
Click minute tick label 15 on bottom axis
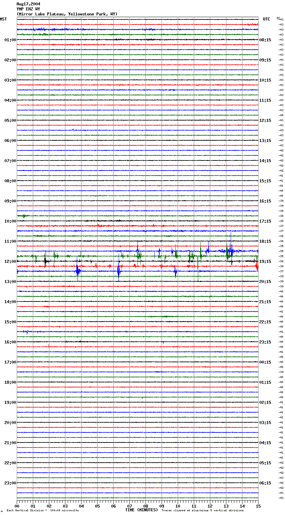(258, 506)
